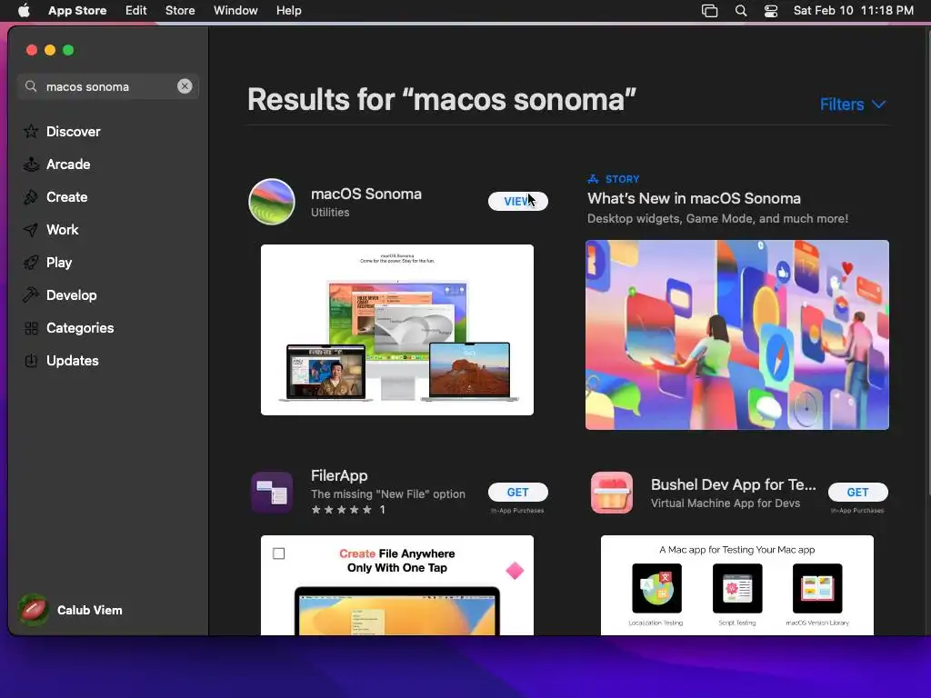The height and width of the screenshot is (698, 931).
Task: Open the Develop section
Action: click(108, 295)
